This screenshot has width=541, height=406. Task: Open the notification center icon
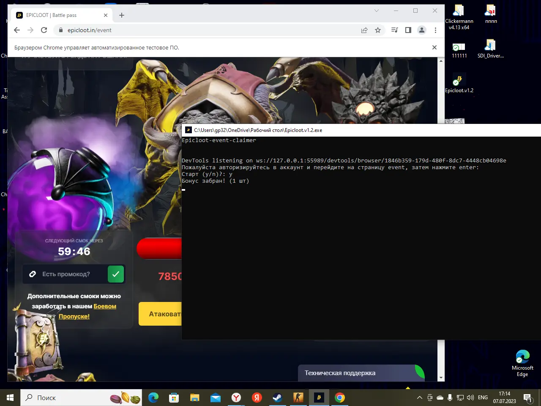point(528,398)
